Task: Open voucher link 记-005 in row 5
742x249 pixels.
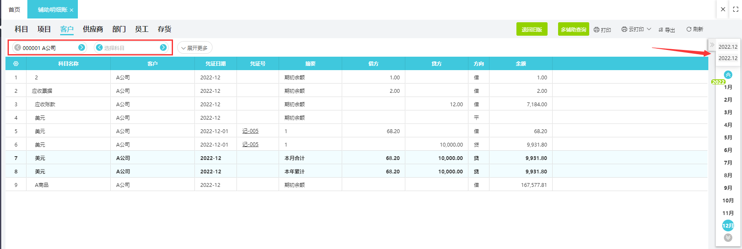Action: [250, 131]
